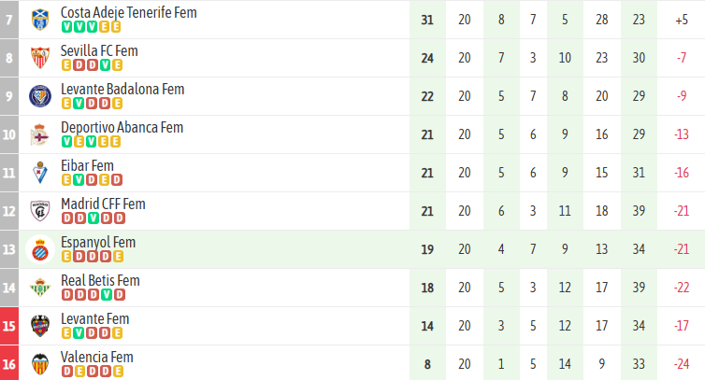Click the Deportivo Abanca Fem crest
The width and height of the screenshot is (705, 380).
tap(40, 134)
